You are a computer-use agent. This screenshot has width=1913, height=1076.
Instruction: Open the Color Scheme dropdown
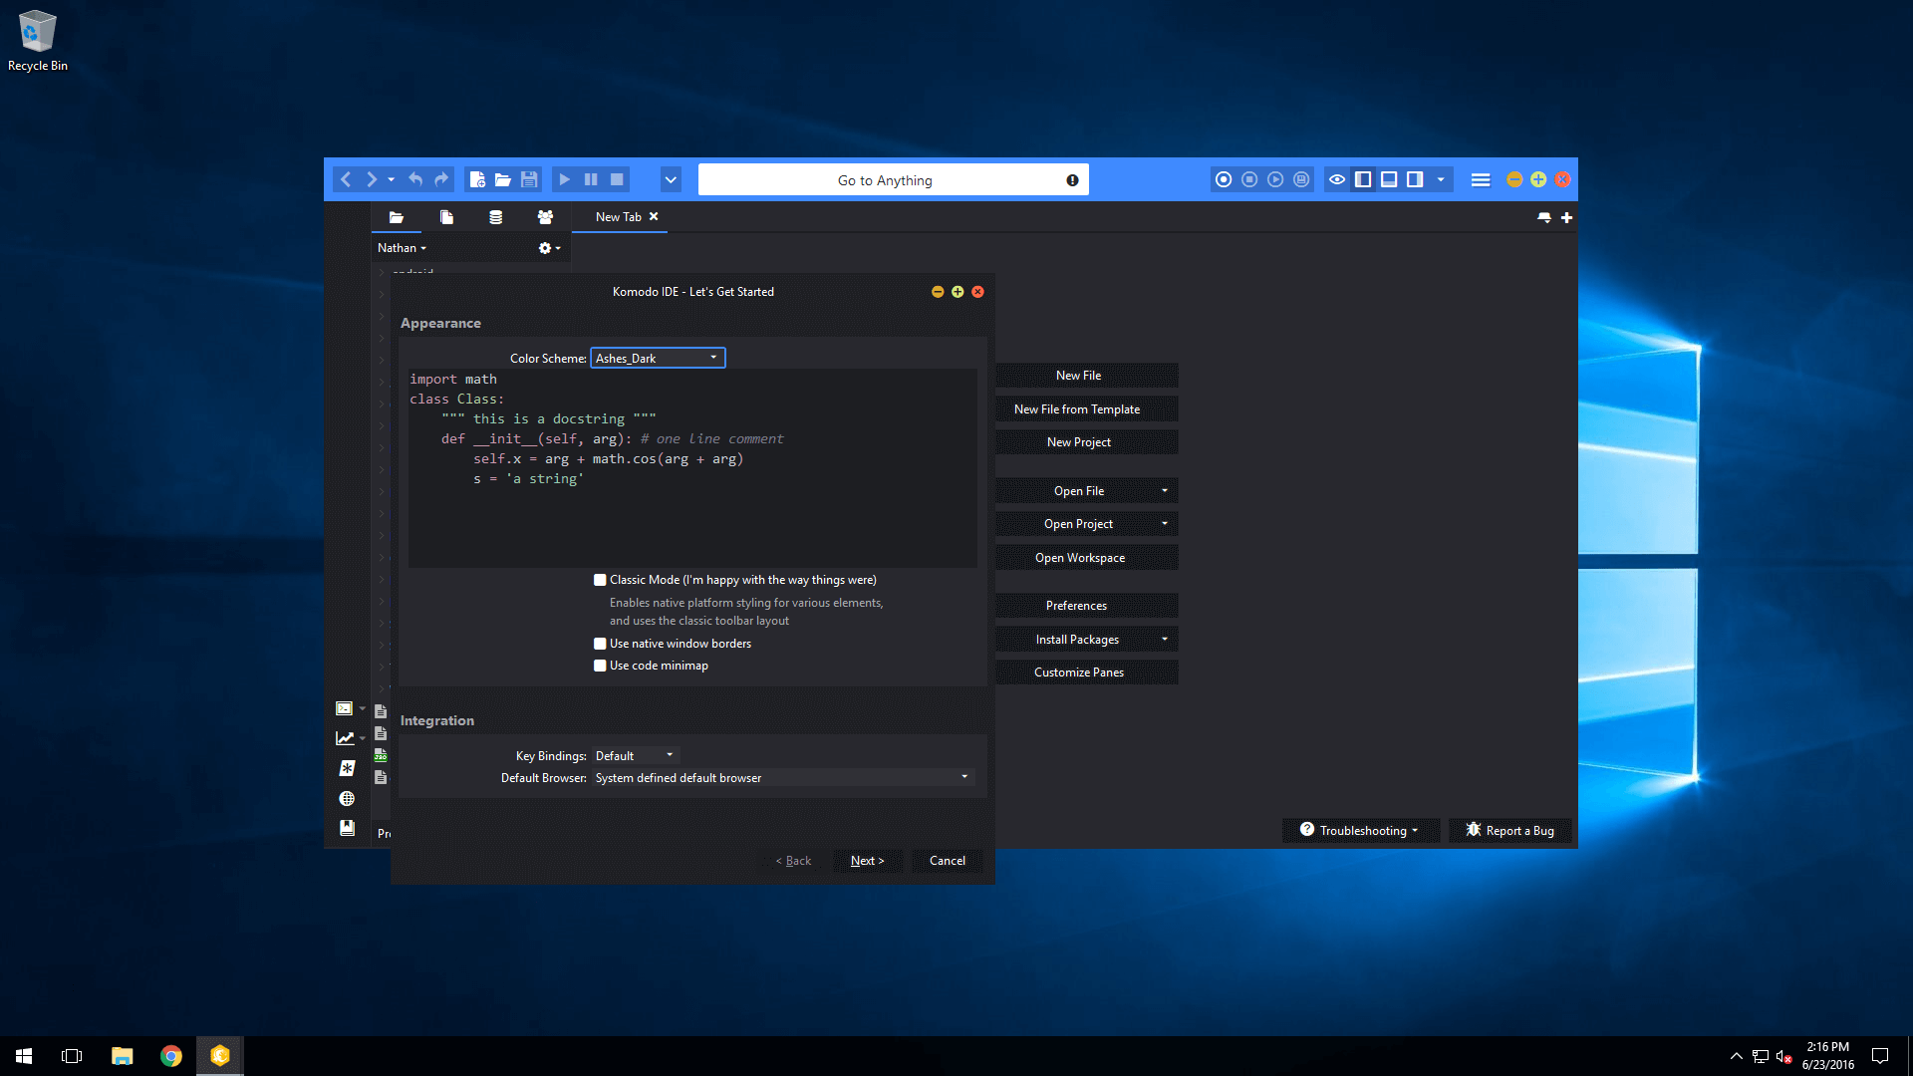pos(658,358)
